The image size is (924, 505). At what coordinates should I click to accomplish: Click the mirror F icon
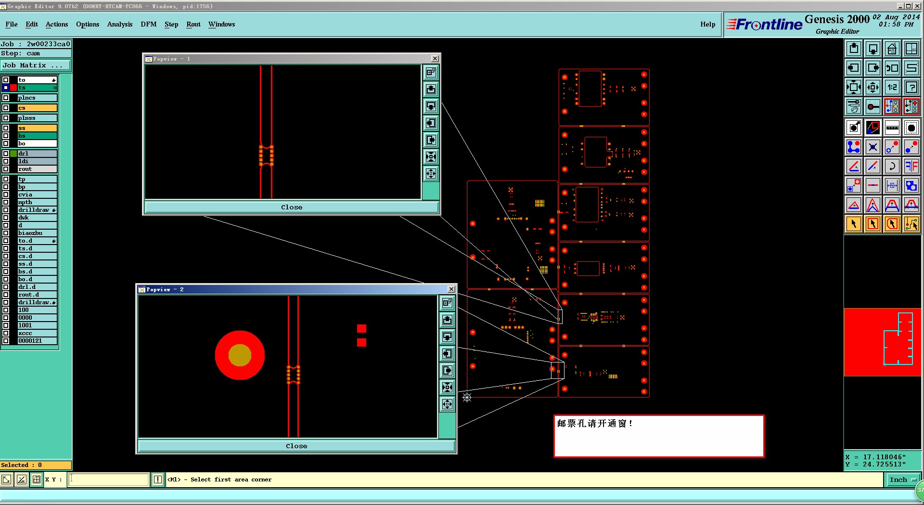tap(911, 166)
